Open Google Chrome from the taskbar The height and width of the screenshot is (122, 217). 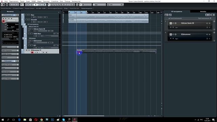point(41,120)
